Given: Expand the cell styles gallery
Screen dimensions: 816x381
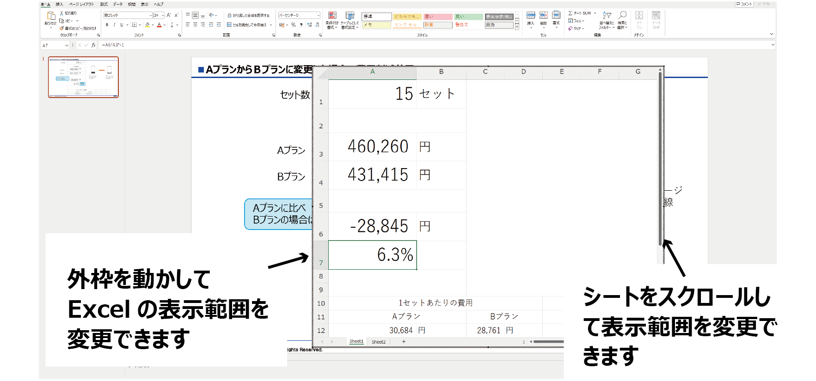Looking at the screenshot, I should pyautogui.click(x=517, y=27).
